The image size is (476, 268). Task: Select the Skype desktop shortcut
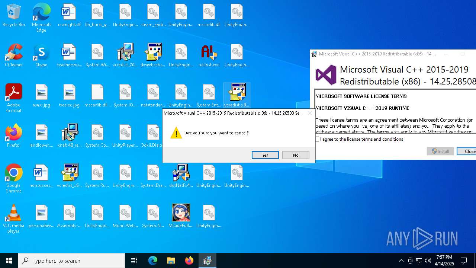41,56
